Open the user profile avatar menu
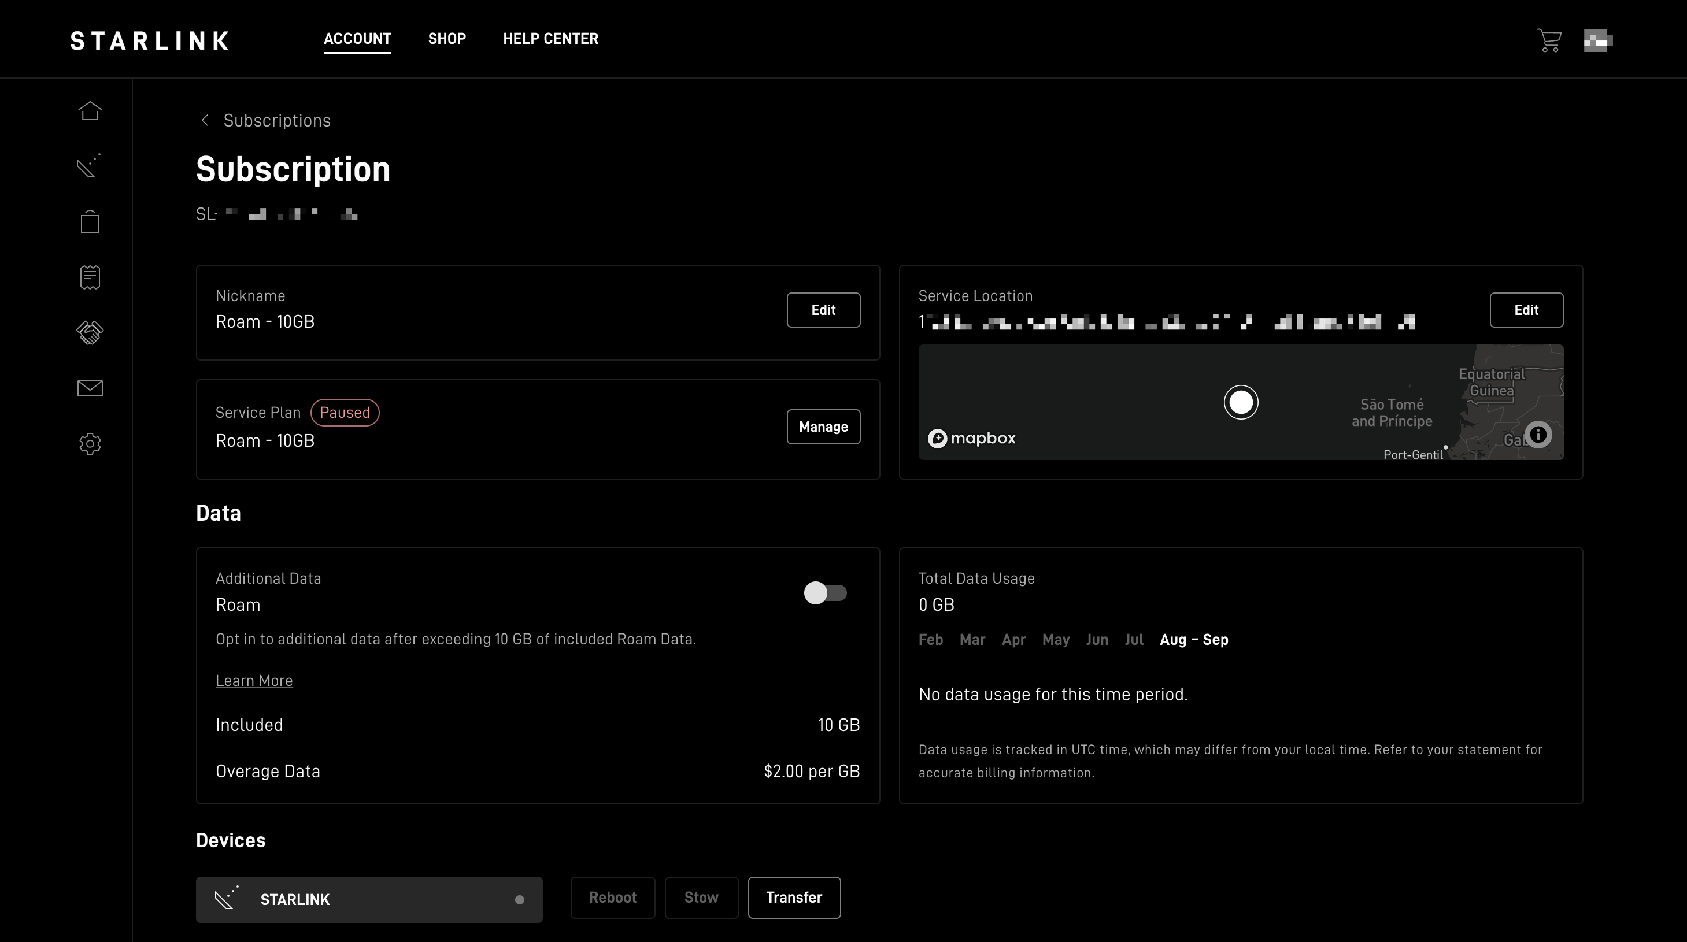1687x942 pixels. [x=1598, y=40]
